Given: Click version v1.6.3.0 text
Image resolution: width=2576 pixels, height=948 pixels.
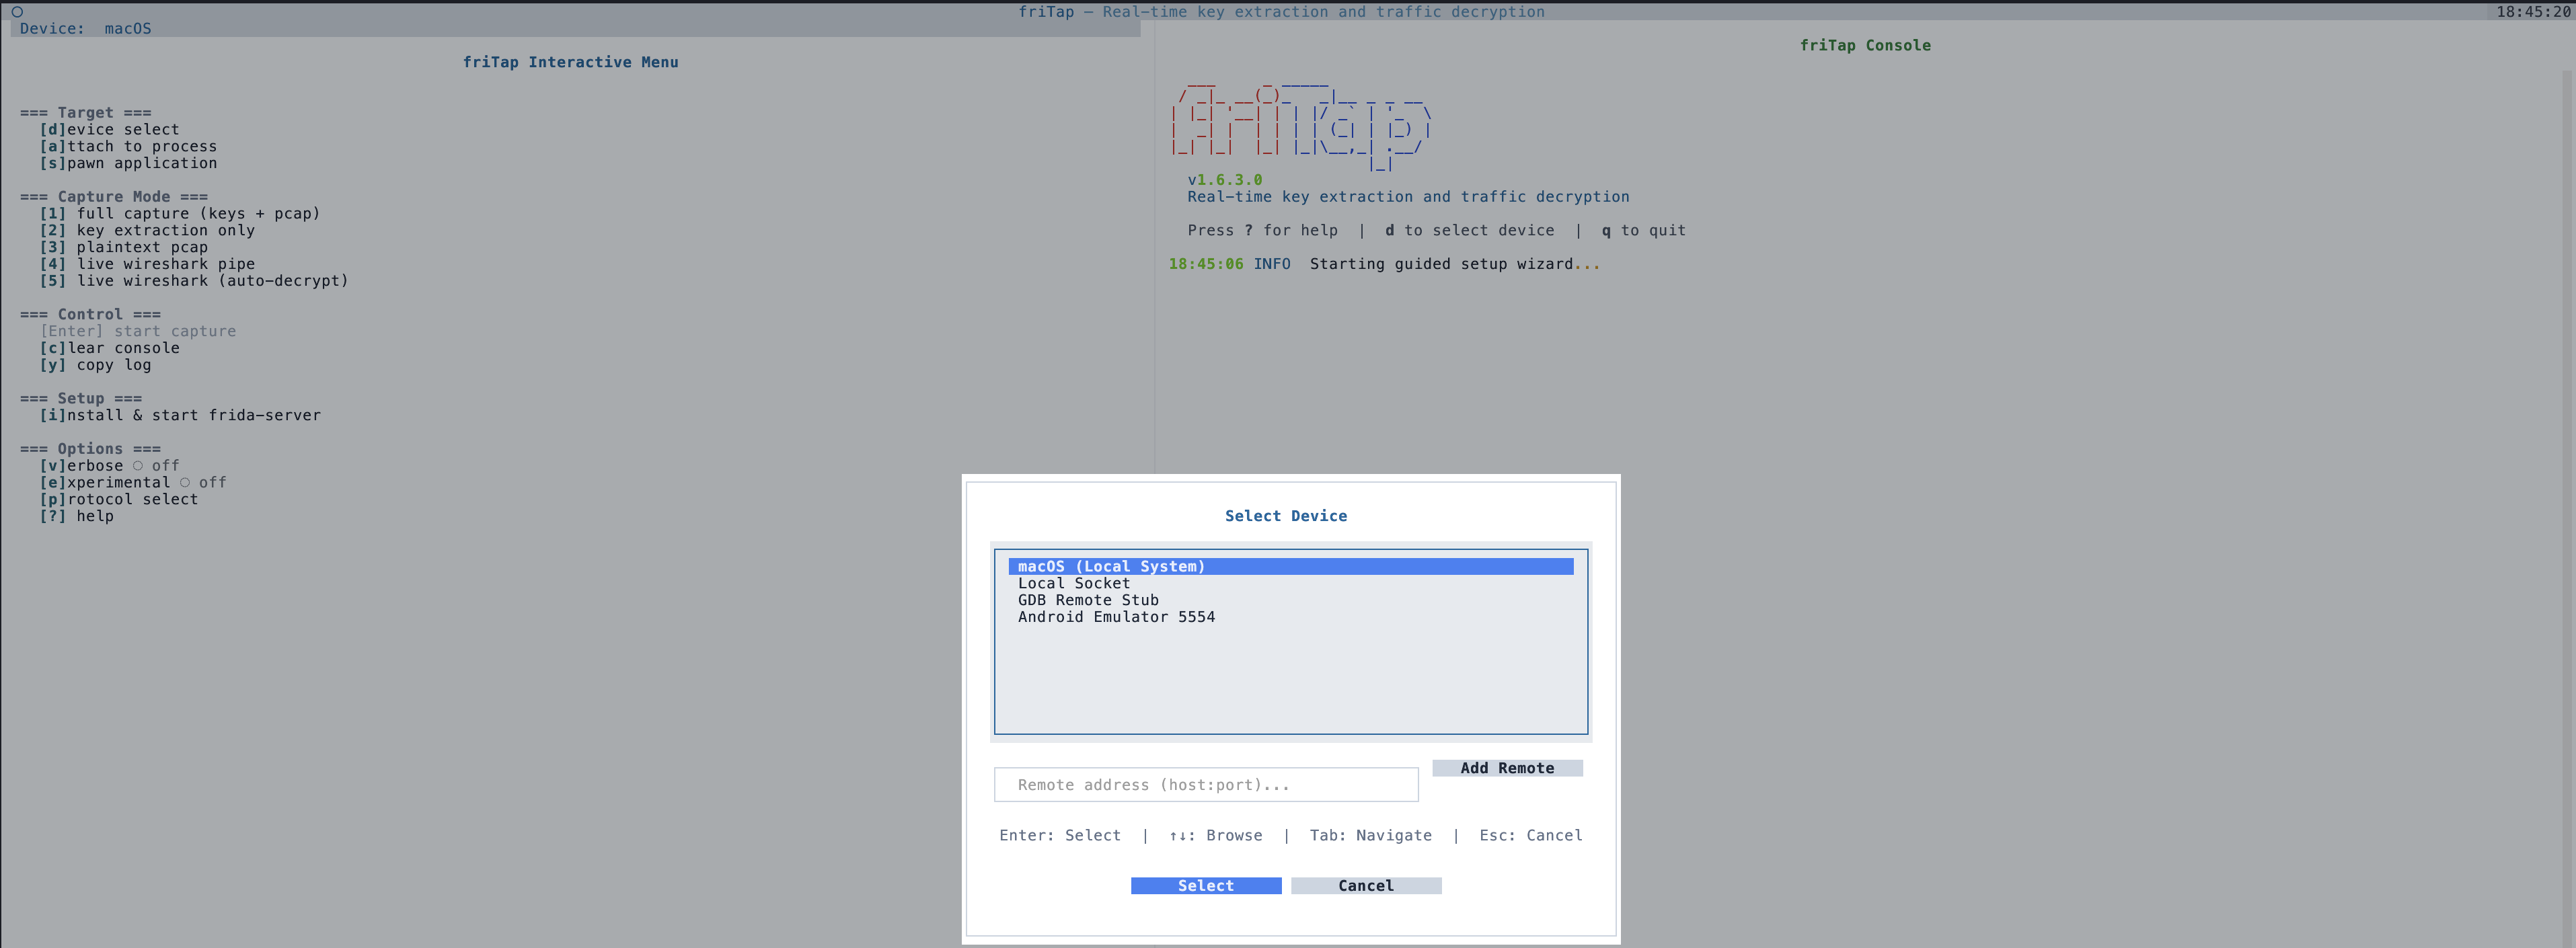Looking at the screenshot, I should [1225, 180].
